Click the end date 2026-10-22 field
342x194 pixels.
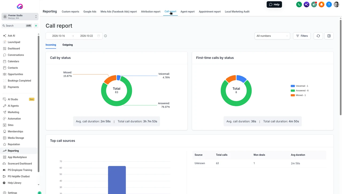point(87,36)
